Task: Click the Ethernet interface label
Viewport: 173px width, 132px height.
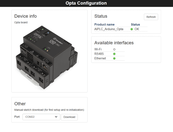Action: tap(100, 58)
